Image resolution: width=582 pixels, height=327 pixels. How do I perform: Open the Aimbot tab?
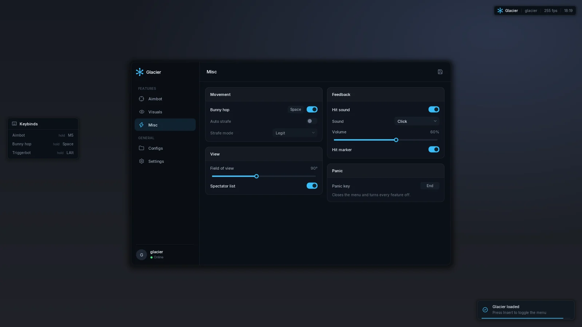[x=165, y=99]
